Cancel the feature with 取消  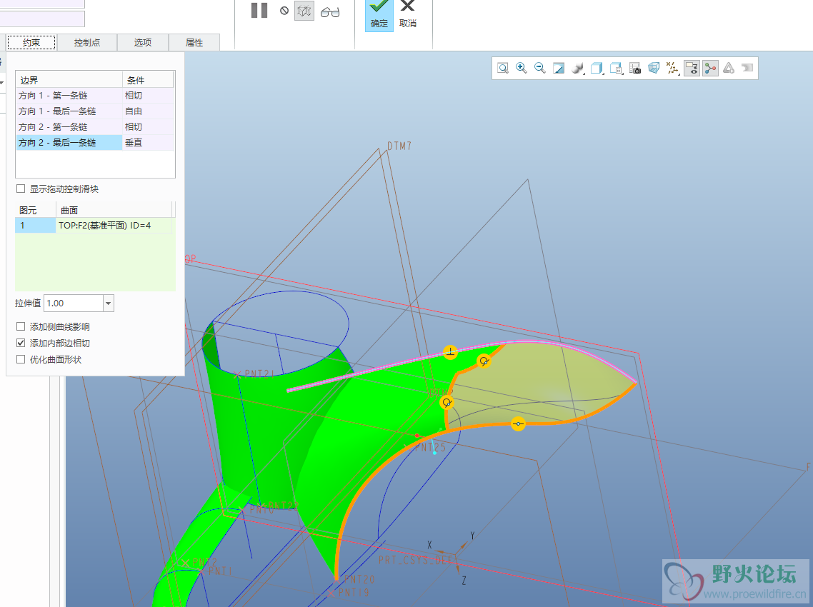click(407, 14)
